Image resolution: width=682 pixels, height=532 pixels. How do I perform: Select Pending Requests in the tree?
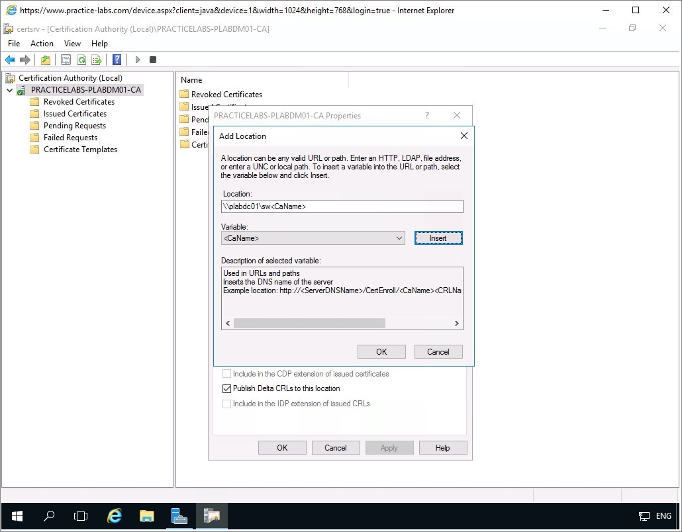coord(75,126)
